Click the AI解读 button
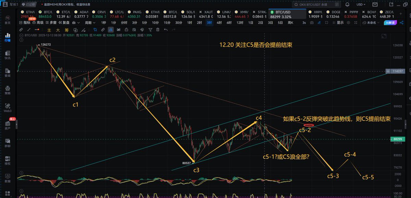The height and width of the screenshot is (198, 411). click(390, 23)
